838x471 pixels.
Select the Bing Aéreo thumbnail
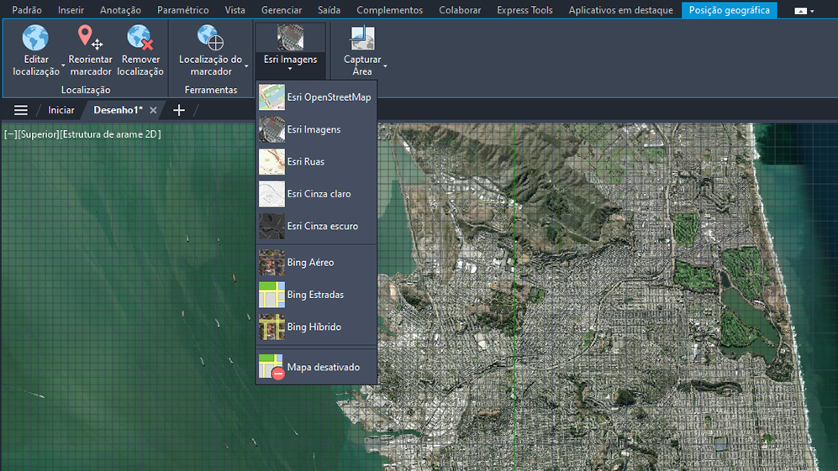click(271, 263)
